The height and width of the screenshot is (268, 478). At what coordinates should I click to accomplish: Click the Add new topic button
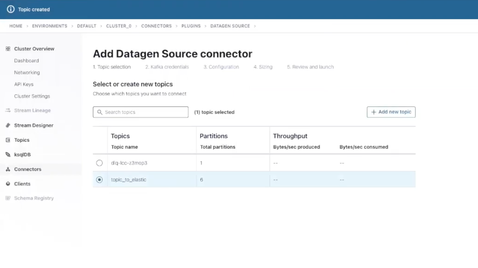point(391,112)
